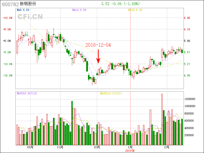Click the 10月 month label
This screenshot has height=153, width=204.
[30, 147]
